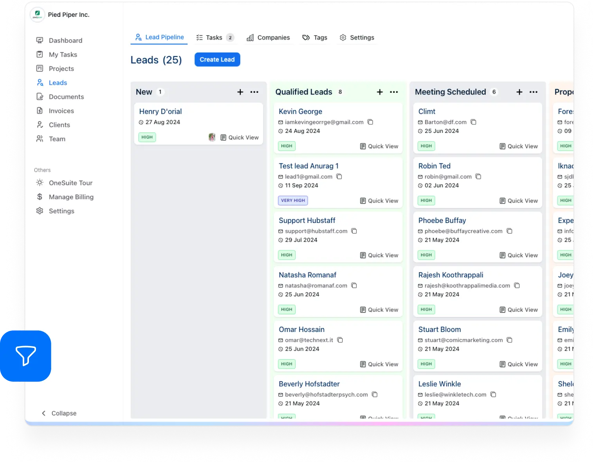Screen dimensions: 593x462
Task: Switch to the Lead Pipeline tab
Action: click(159, 37)
